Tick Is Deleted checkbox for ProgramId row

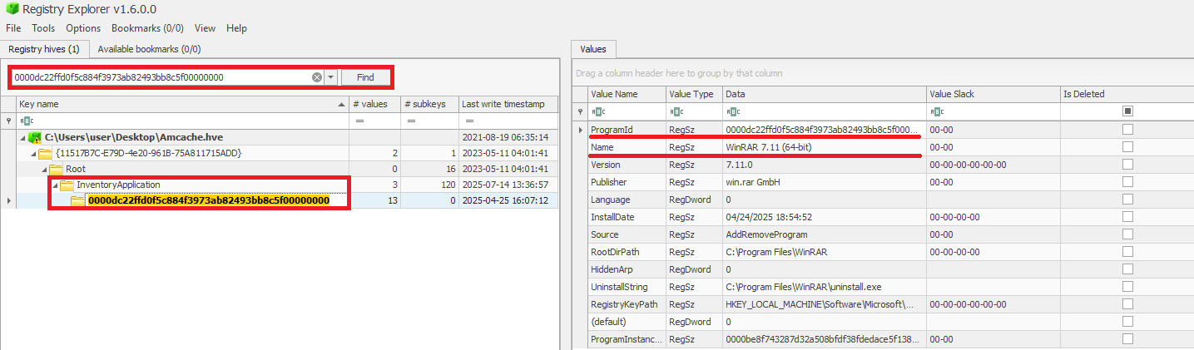click(1127, 130)
